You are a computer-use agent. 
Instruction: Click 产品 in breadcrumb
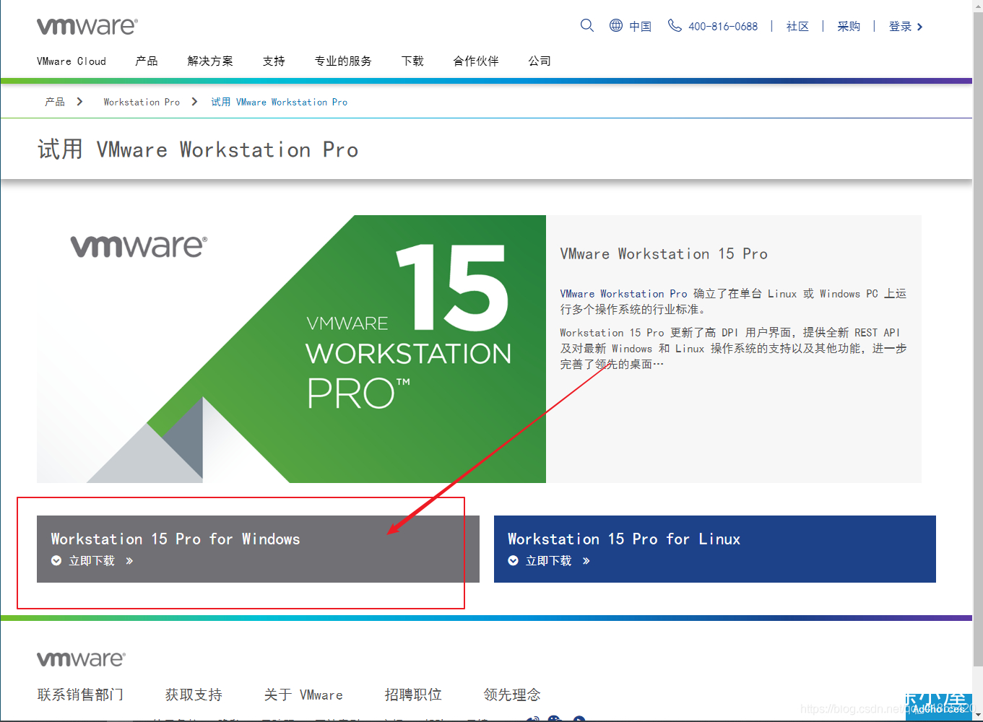click(55, 102)
